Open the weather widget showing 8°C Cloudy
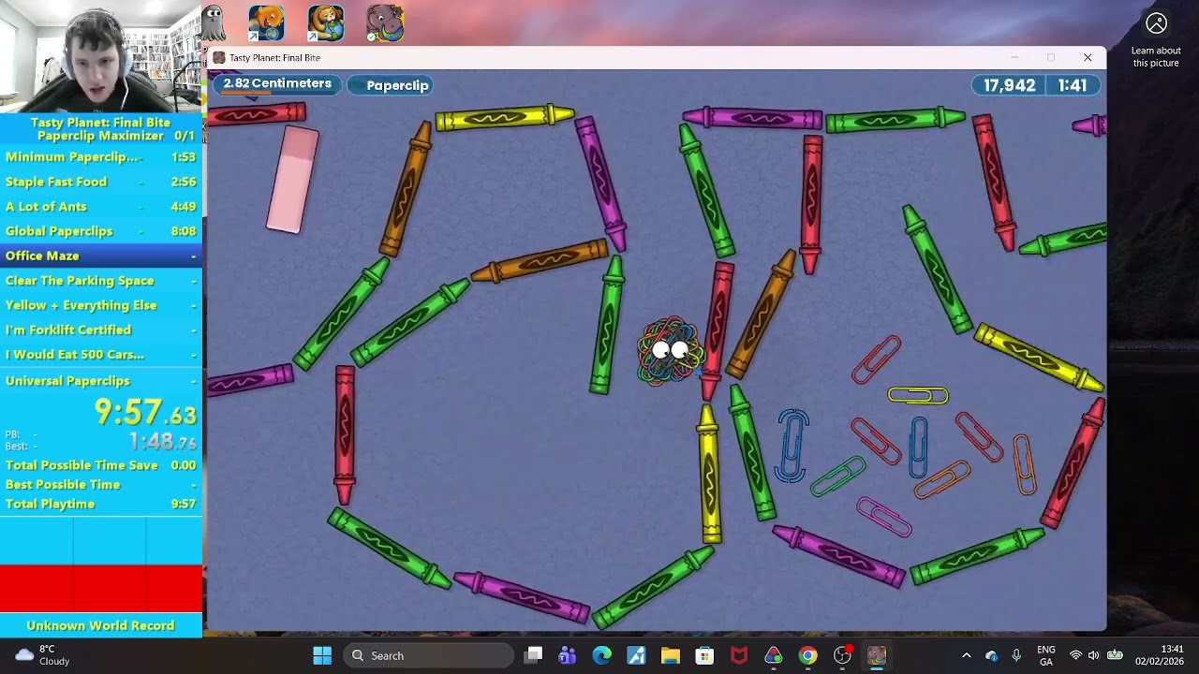The image size is (1199, 674). tap(43, 655)
